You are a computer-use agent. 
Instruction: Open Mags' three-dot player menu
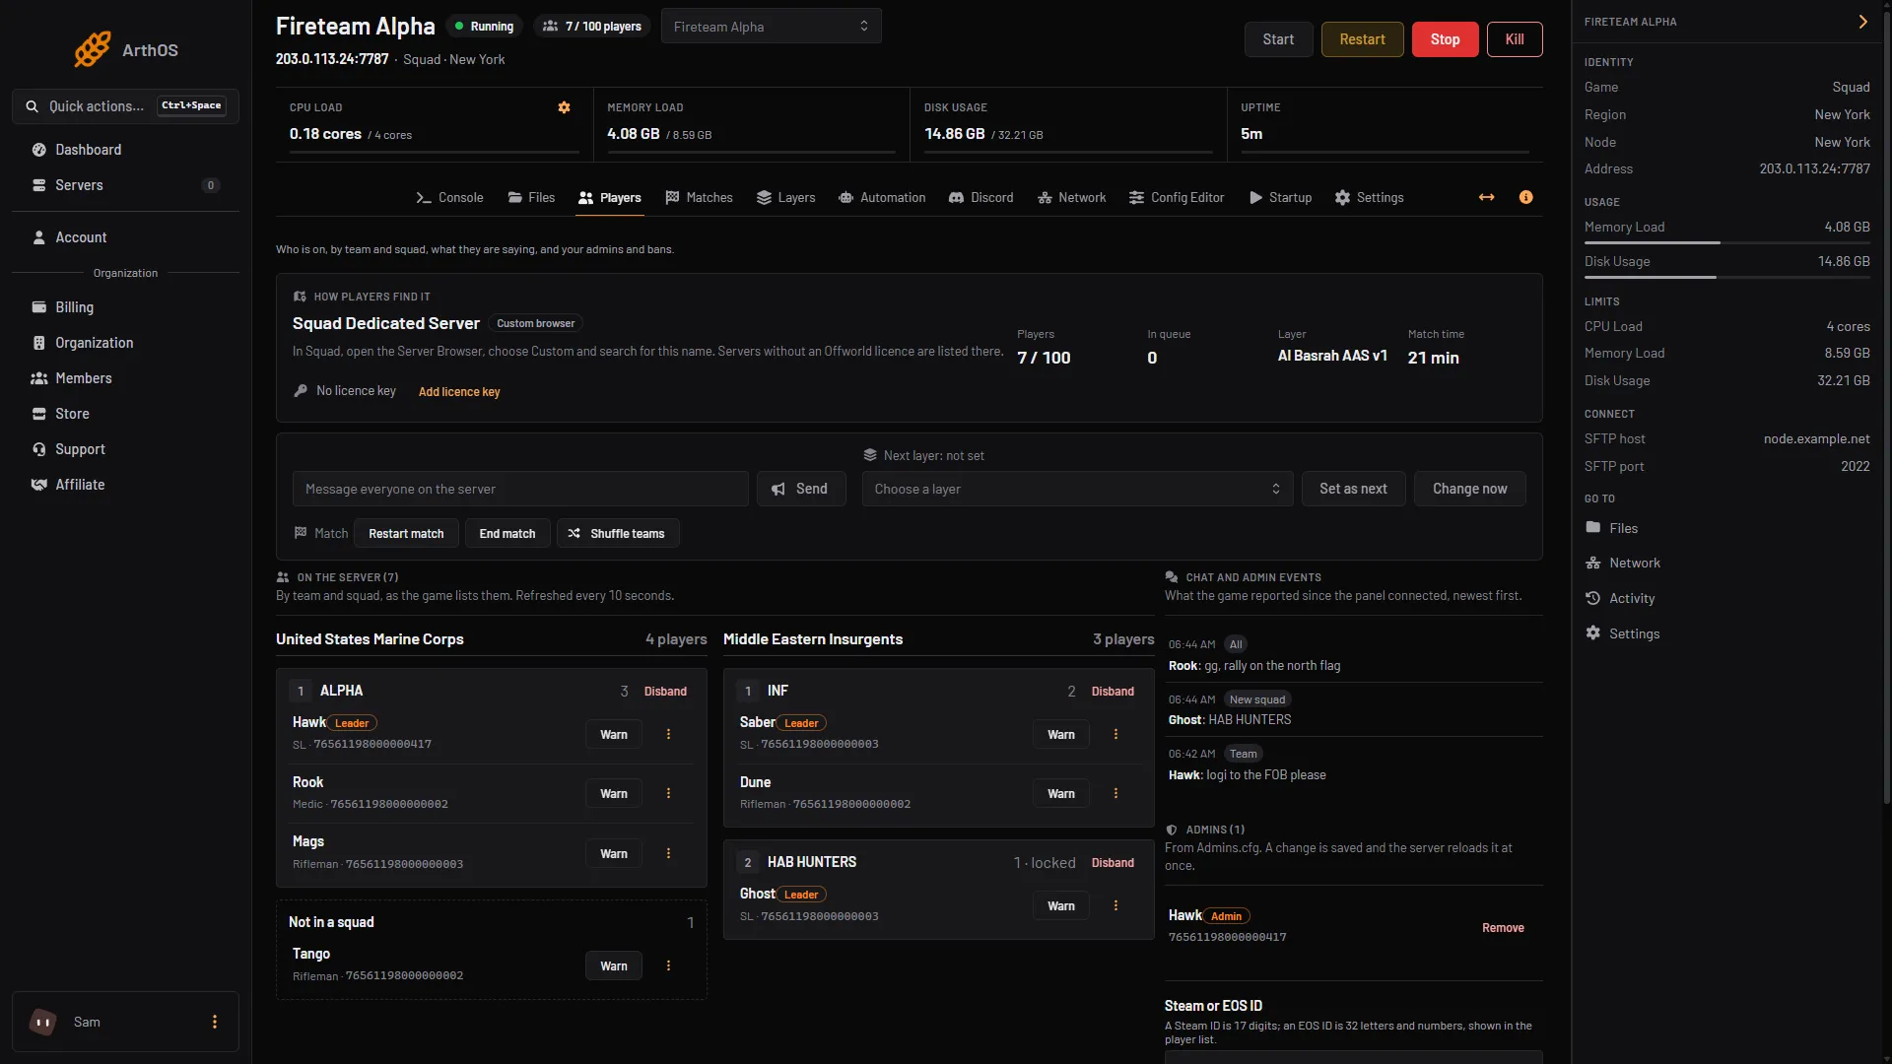coord(668,854)
